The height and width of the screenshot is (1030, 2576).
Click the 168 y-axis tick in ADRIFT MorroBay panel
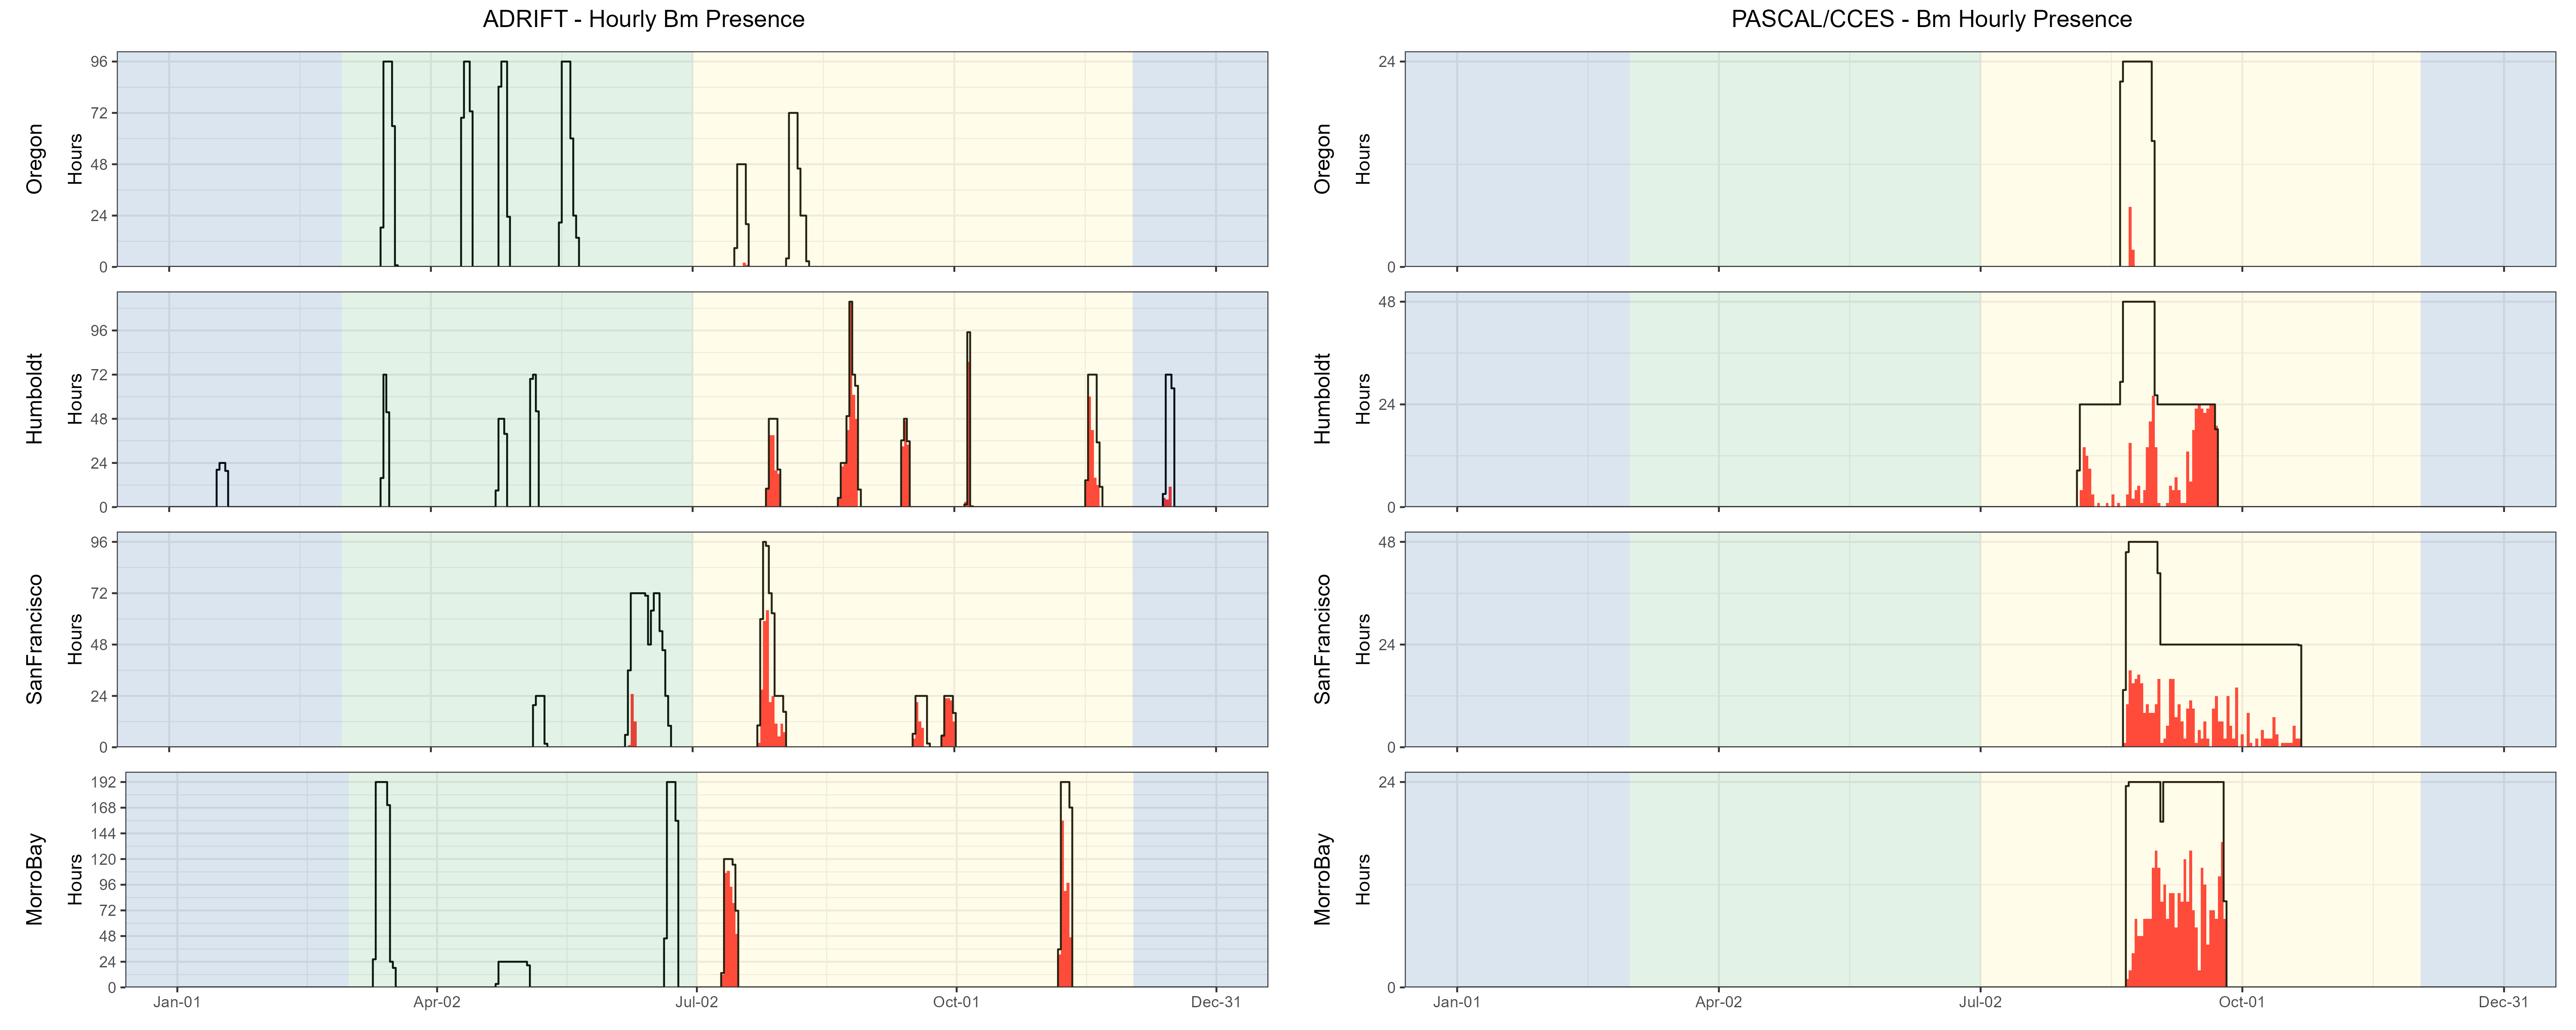click(x=104, y=808)
